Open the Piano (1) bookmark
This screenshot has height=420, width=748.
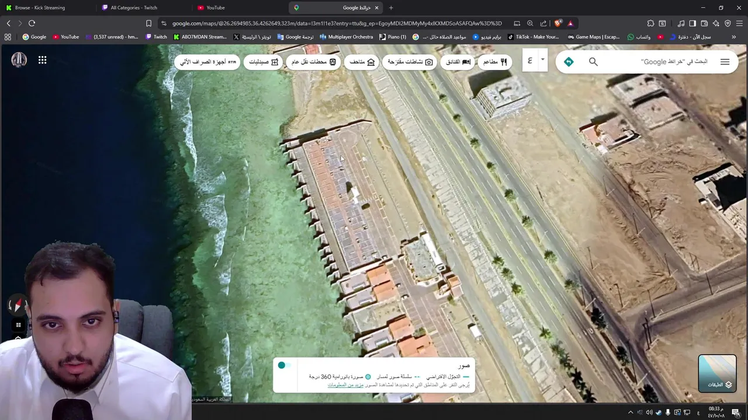pyautogui.click(x=393, y=37)
